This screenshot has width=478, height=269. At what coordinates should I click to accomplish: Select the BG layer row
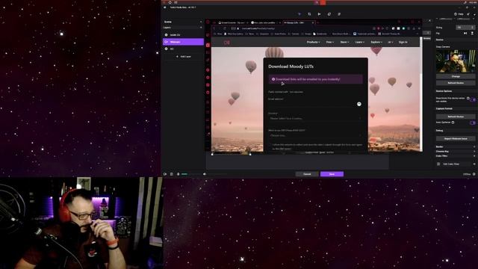(x=183, y=49)
